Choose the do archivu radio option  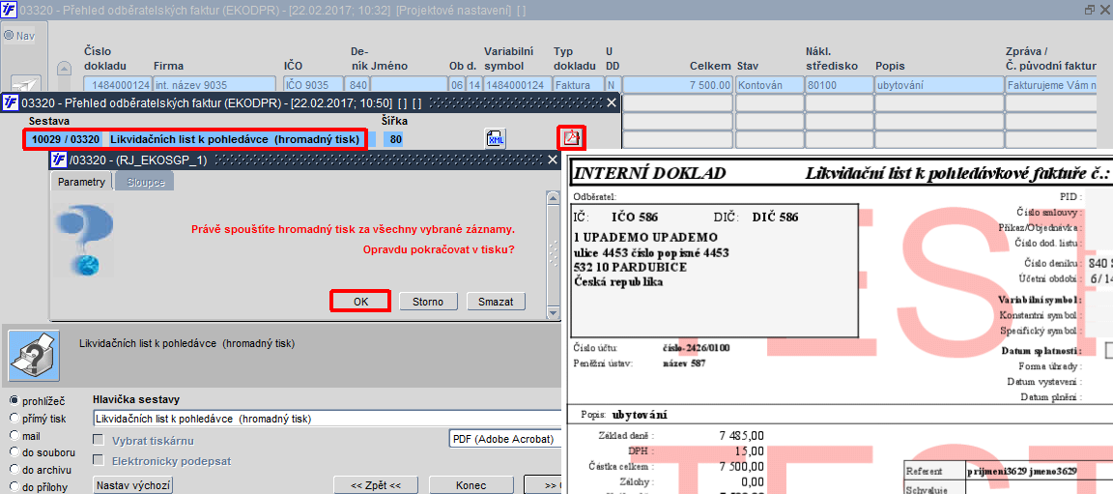(x=14, y=470)
